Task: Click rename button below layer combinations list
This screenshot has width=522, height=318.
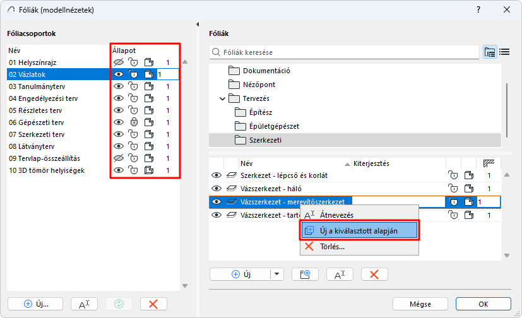Action: (84, 303)
